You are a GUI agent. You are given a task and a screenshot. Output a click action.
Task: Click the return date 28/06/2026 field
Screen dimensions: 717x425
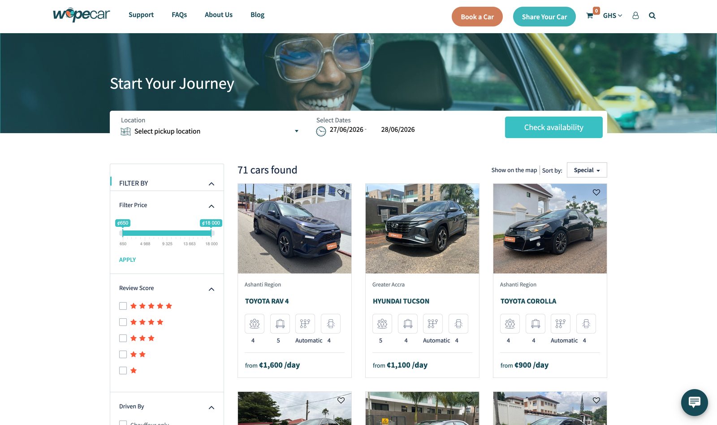click(x=398, y=130)
